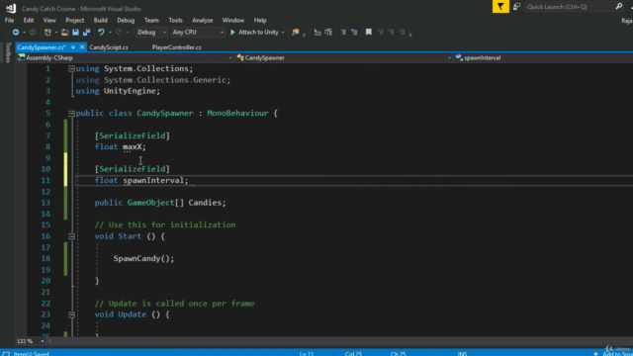Open the Undo history dropdown arrow

tap(110, 33)
